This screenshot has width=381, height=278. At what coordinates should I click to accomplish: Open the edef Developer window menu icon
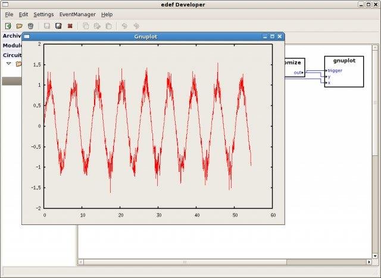pyautogui.click(x=5, y=4)
